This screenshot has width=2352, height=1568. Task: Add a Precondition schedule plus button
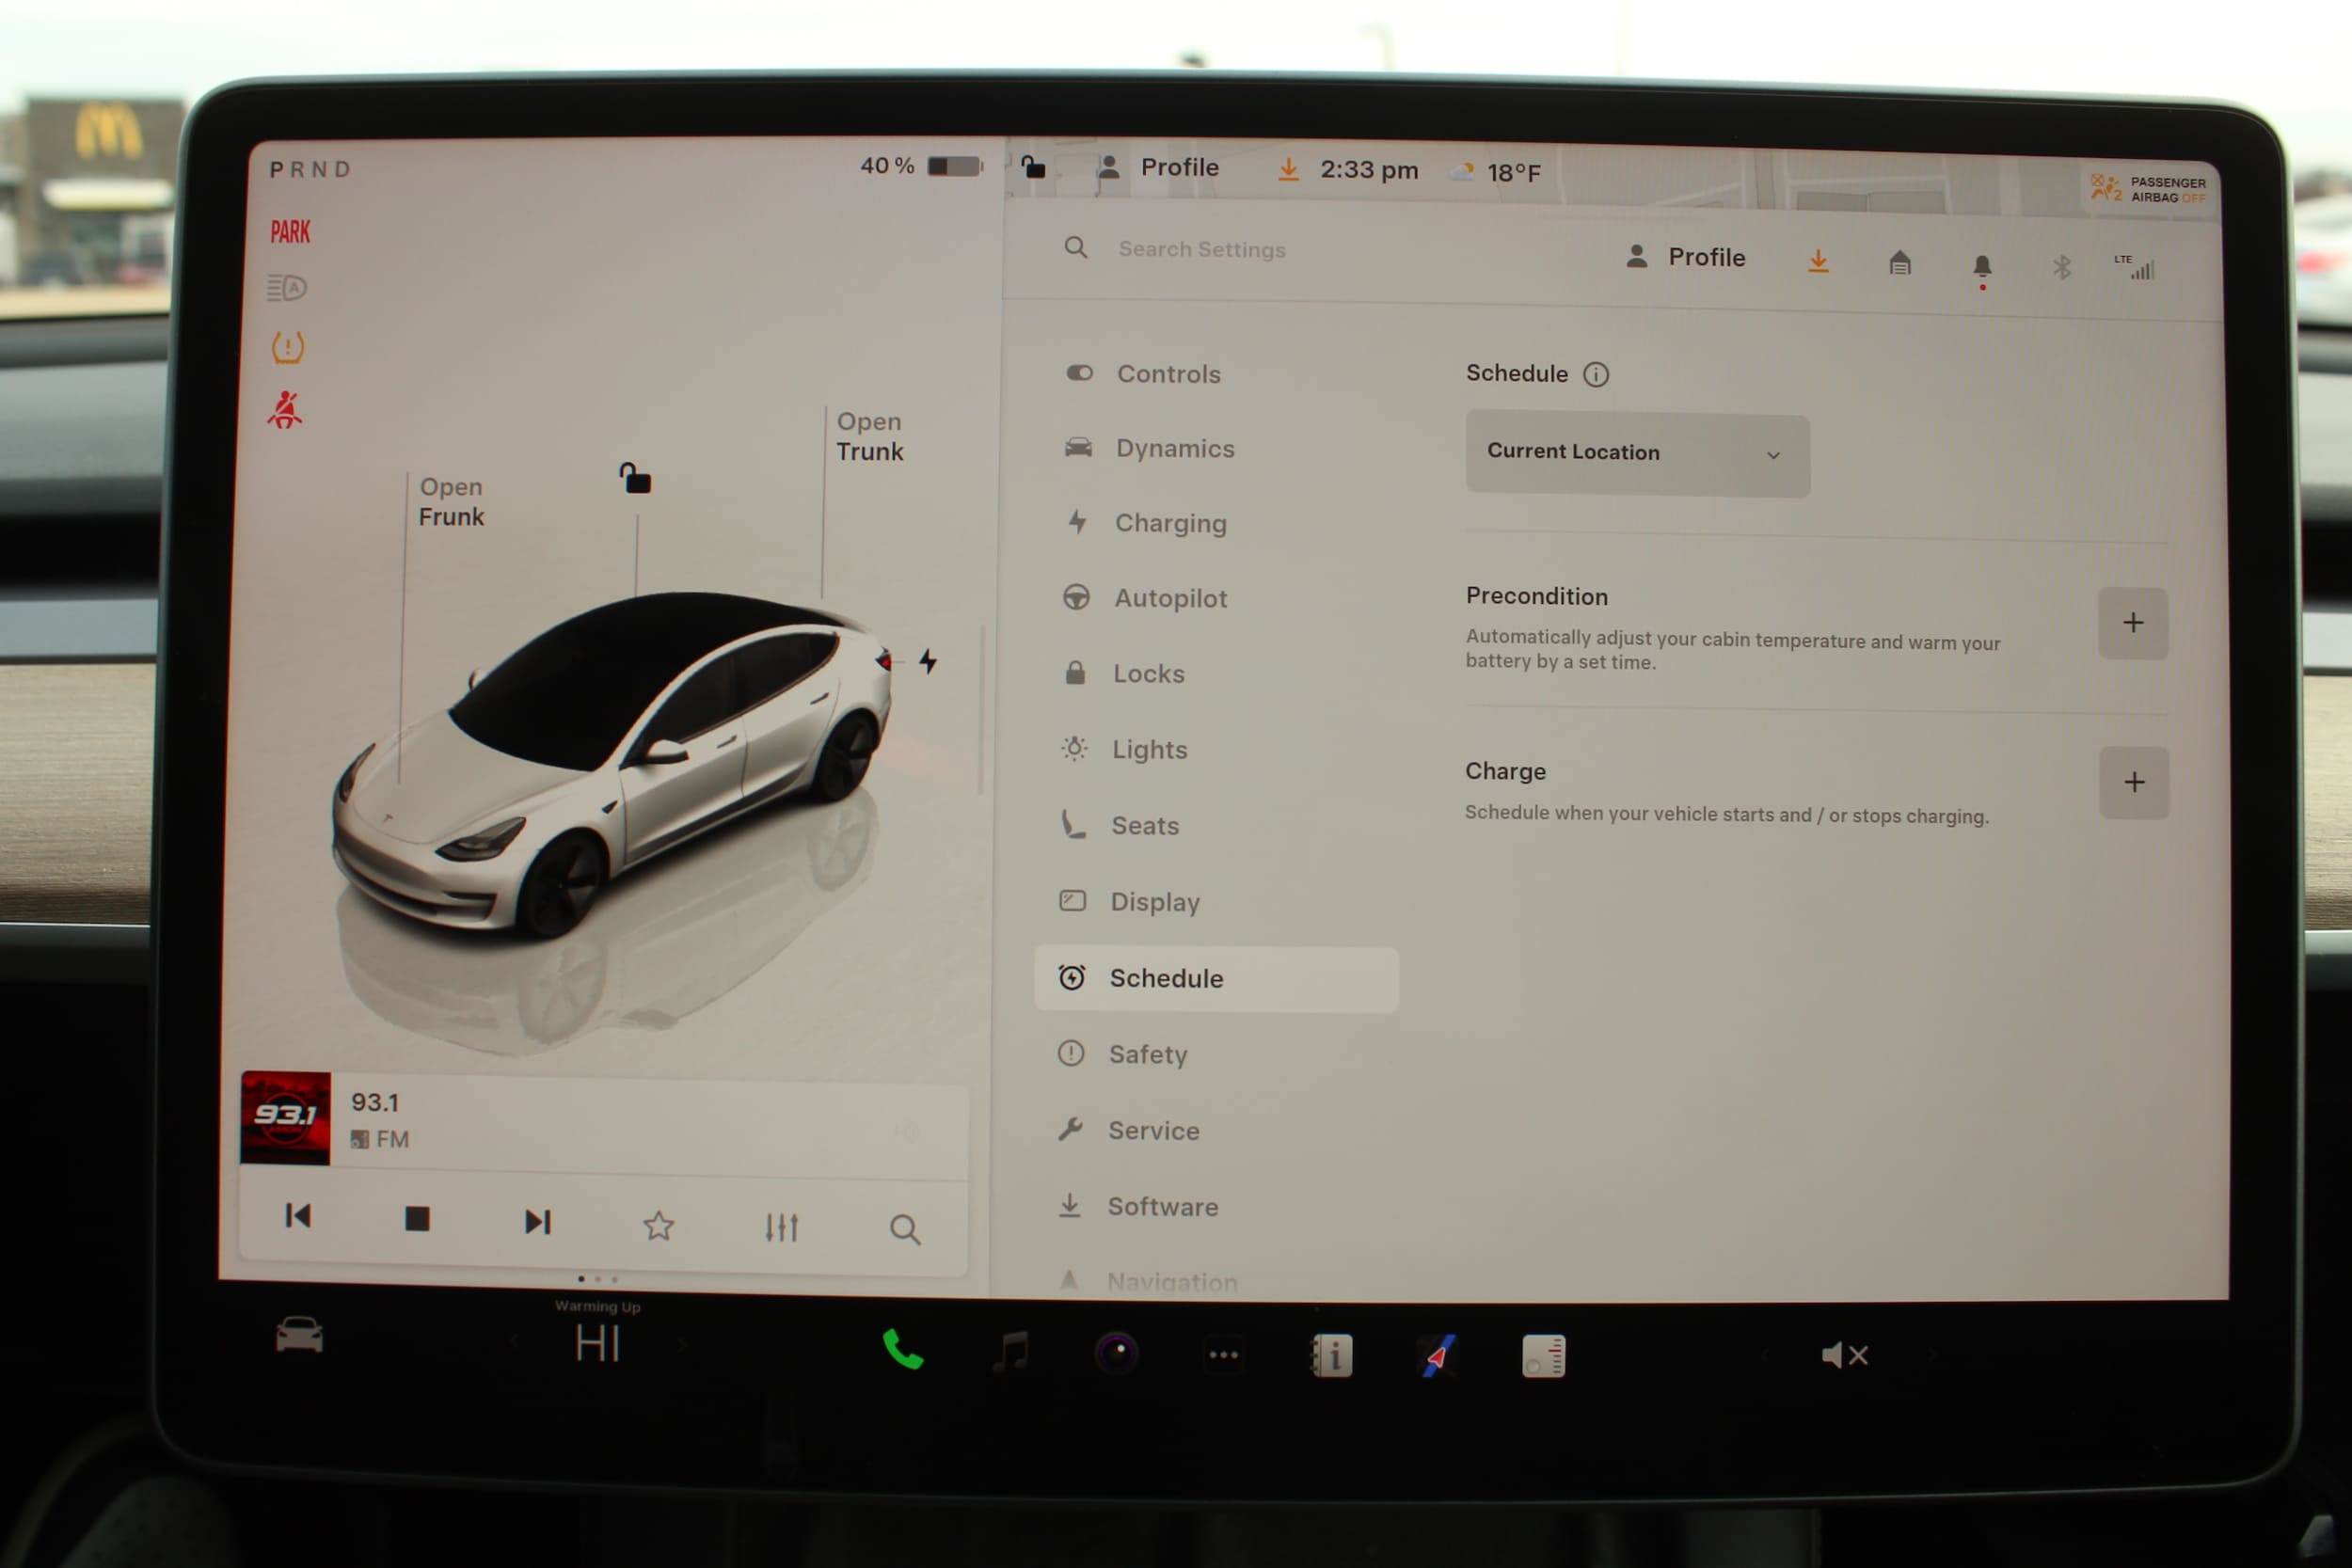(x=2131, y=623)
